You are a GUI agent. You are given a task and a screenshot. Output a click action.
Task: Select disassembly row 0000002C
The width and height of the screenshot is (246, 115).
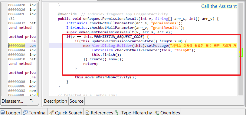pyautogui.click(x=22, y=14)
